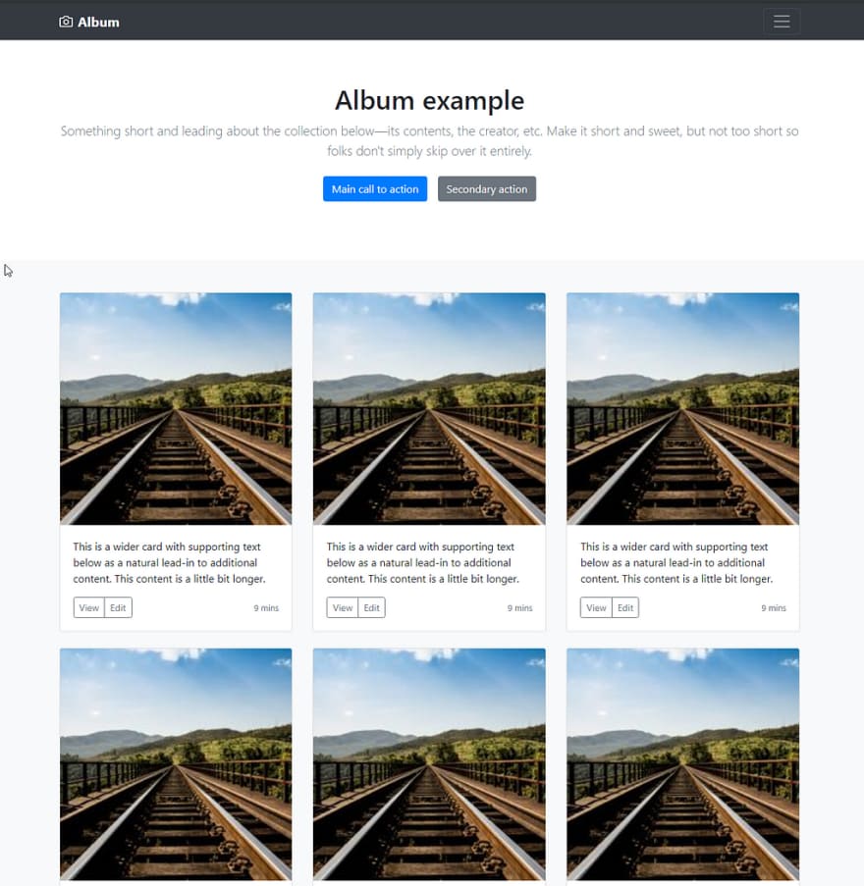864x886 pixels.
Task: Select second row left card railway thumbnail
Action: coord(176,764)
